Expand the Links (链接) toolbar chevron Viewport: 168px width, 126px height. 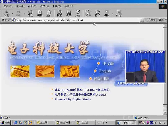click(166, 19)
